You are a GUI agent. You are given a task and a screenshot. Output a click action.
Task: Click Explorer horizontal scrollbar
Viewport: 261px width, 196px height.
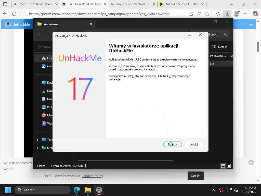coord(126,161)
